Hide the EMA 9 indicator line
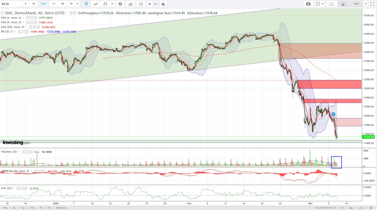Image resolution: width=377 pixels, height=210 pixels. click(28, 22)
